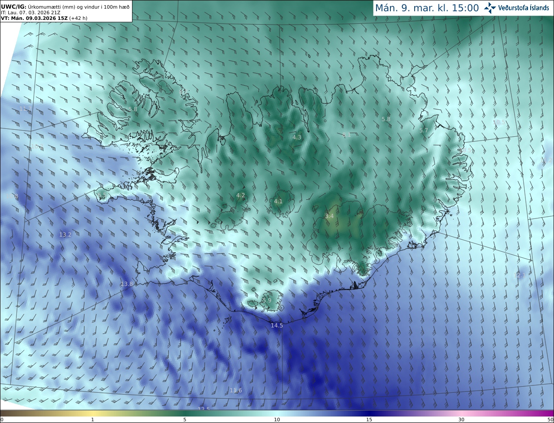Click the 13.8 value label

click(x=127, y=284)
